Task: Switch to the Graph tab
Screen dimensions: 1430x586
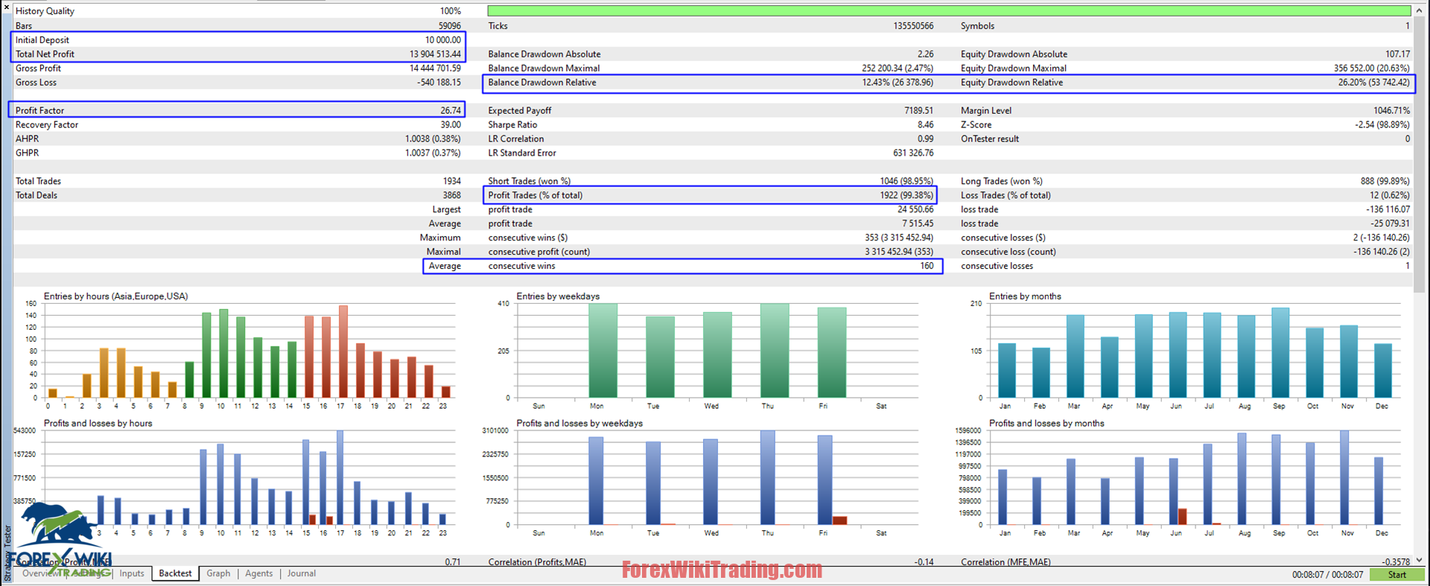Action: [218, 573]
